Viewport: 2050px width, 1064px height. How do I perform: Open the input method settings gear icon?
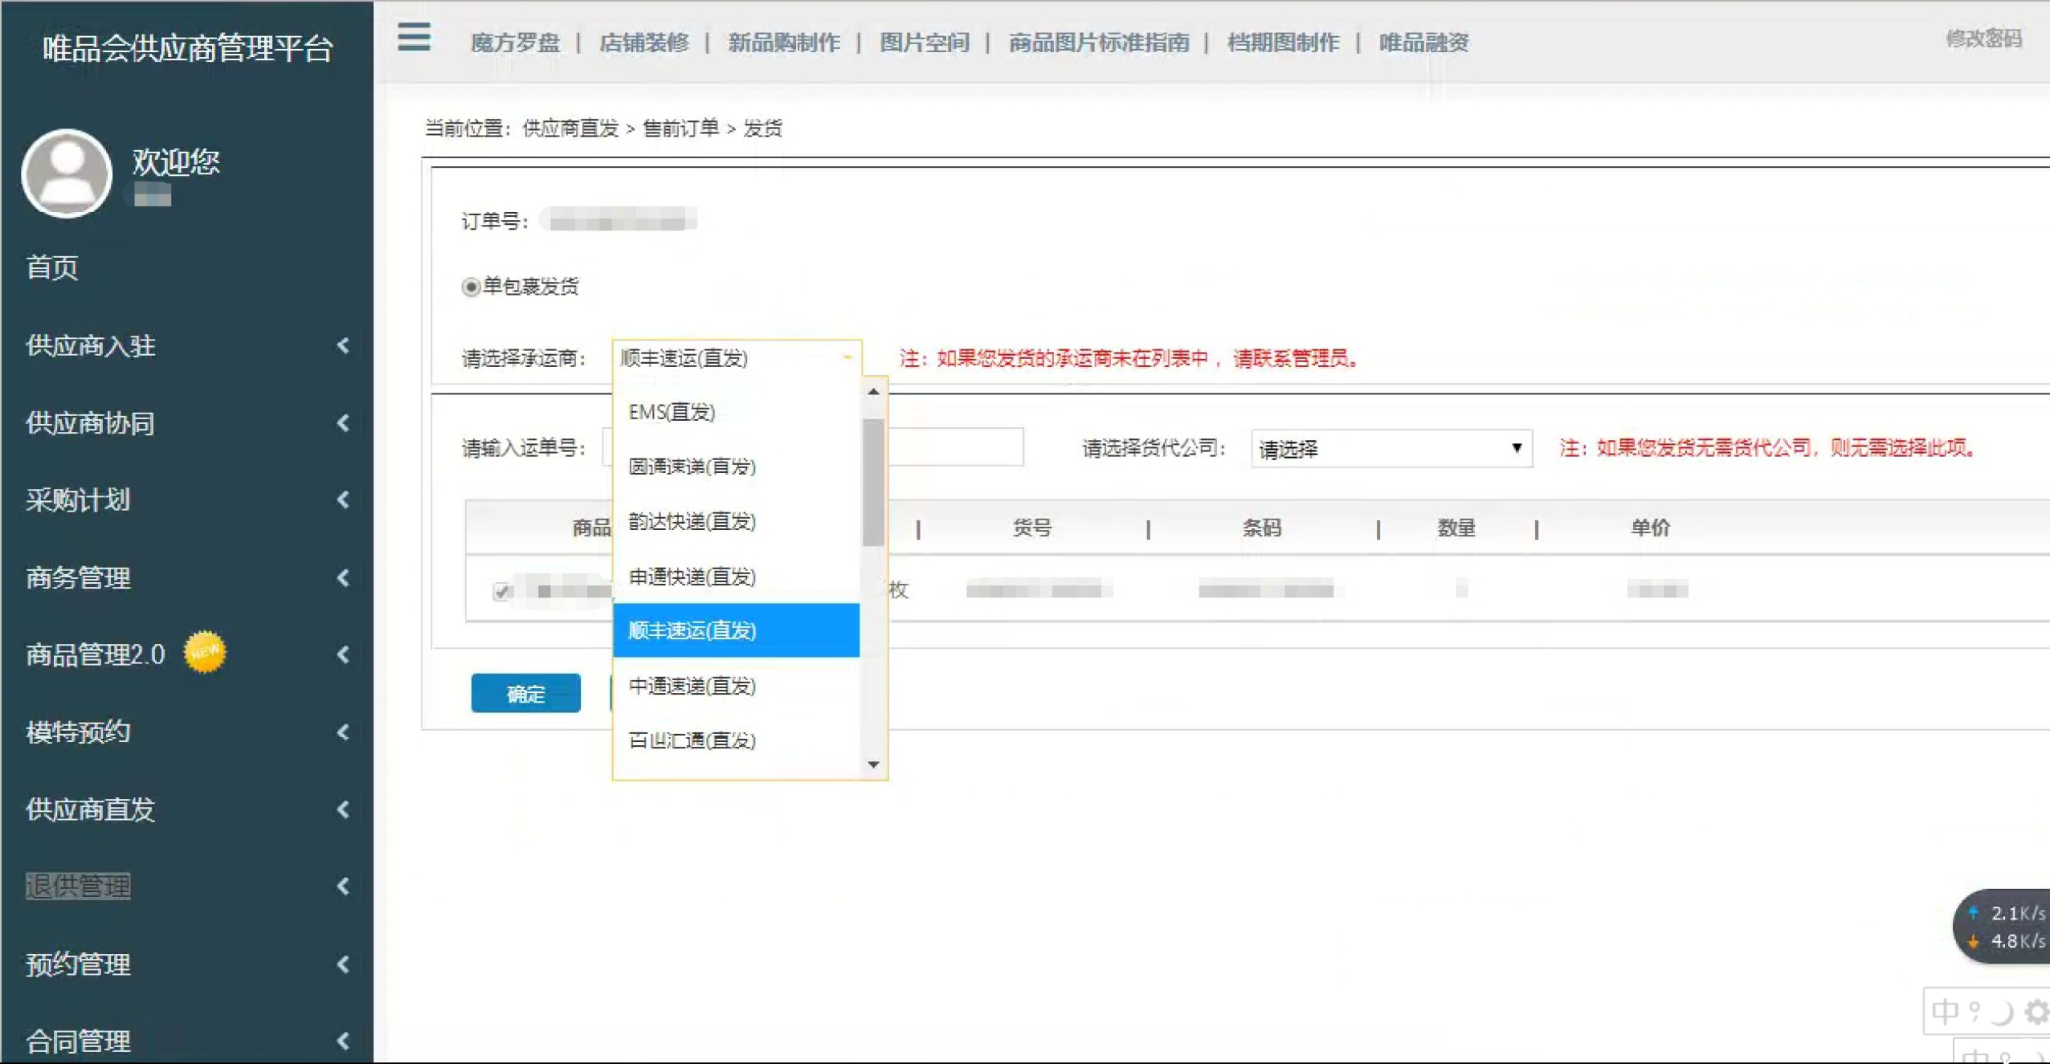(2036, 1012)
